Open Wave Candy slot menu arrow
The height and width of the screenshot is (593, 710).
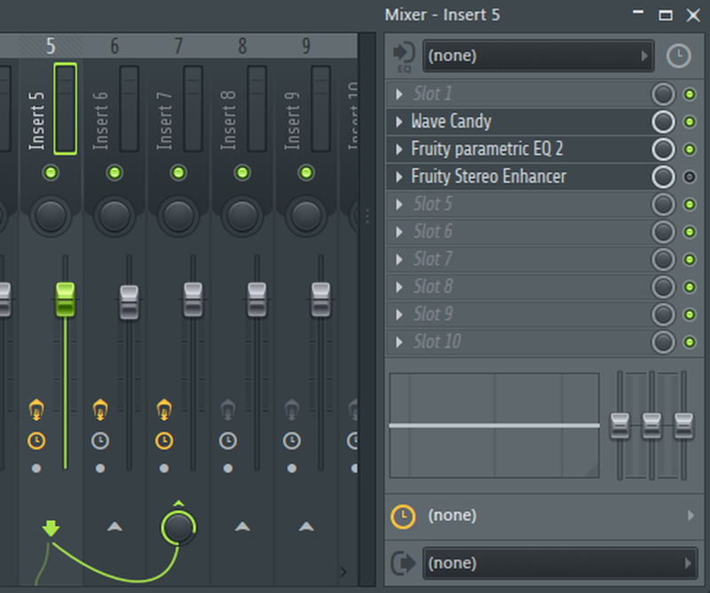[398, 121]
